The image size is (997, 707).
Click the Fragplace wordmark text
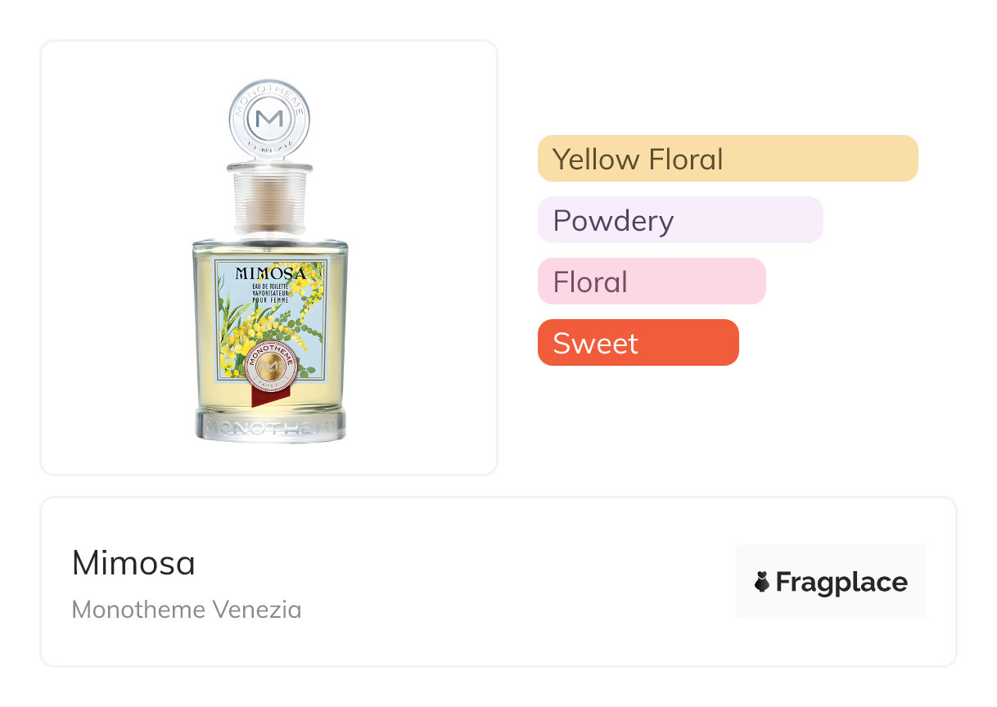point(841,583)
